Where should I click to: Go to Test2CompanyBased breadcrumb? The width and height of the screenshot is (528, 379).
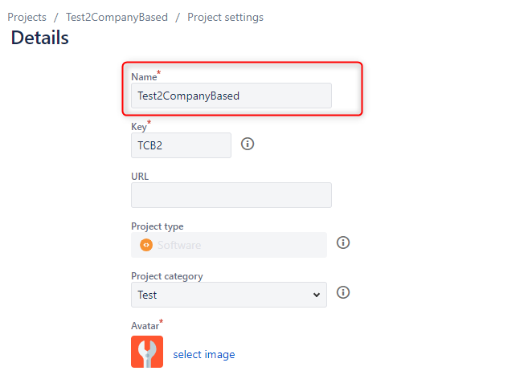pyautogui.click(x=117, y=17)
